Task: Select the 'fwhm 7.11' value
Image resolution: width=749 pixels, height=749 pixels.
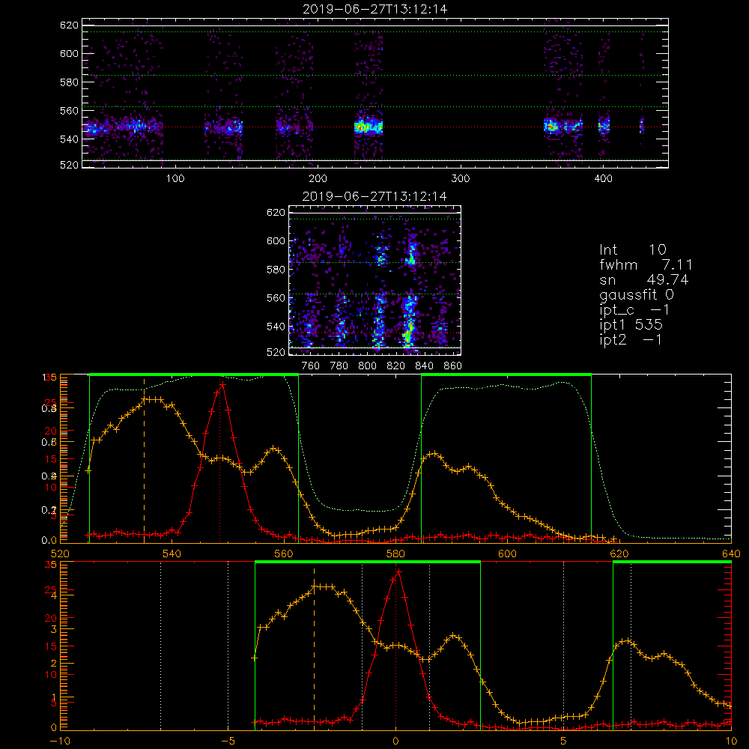Action: click(x=646, y=264)
